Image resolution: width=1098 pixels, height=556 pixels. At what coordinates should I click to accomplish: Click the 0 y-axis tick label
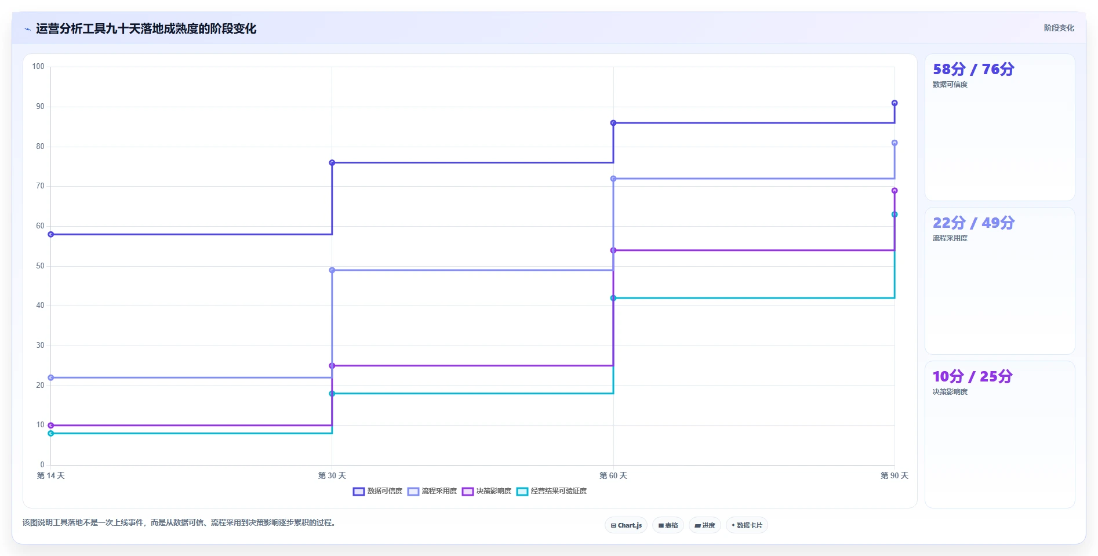[42, 465]
